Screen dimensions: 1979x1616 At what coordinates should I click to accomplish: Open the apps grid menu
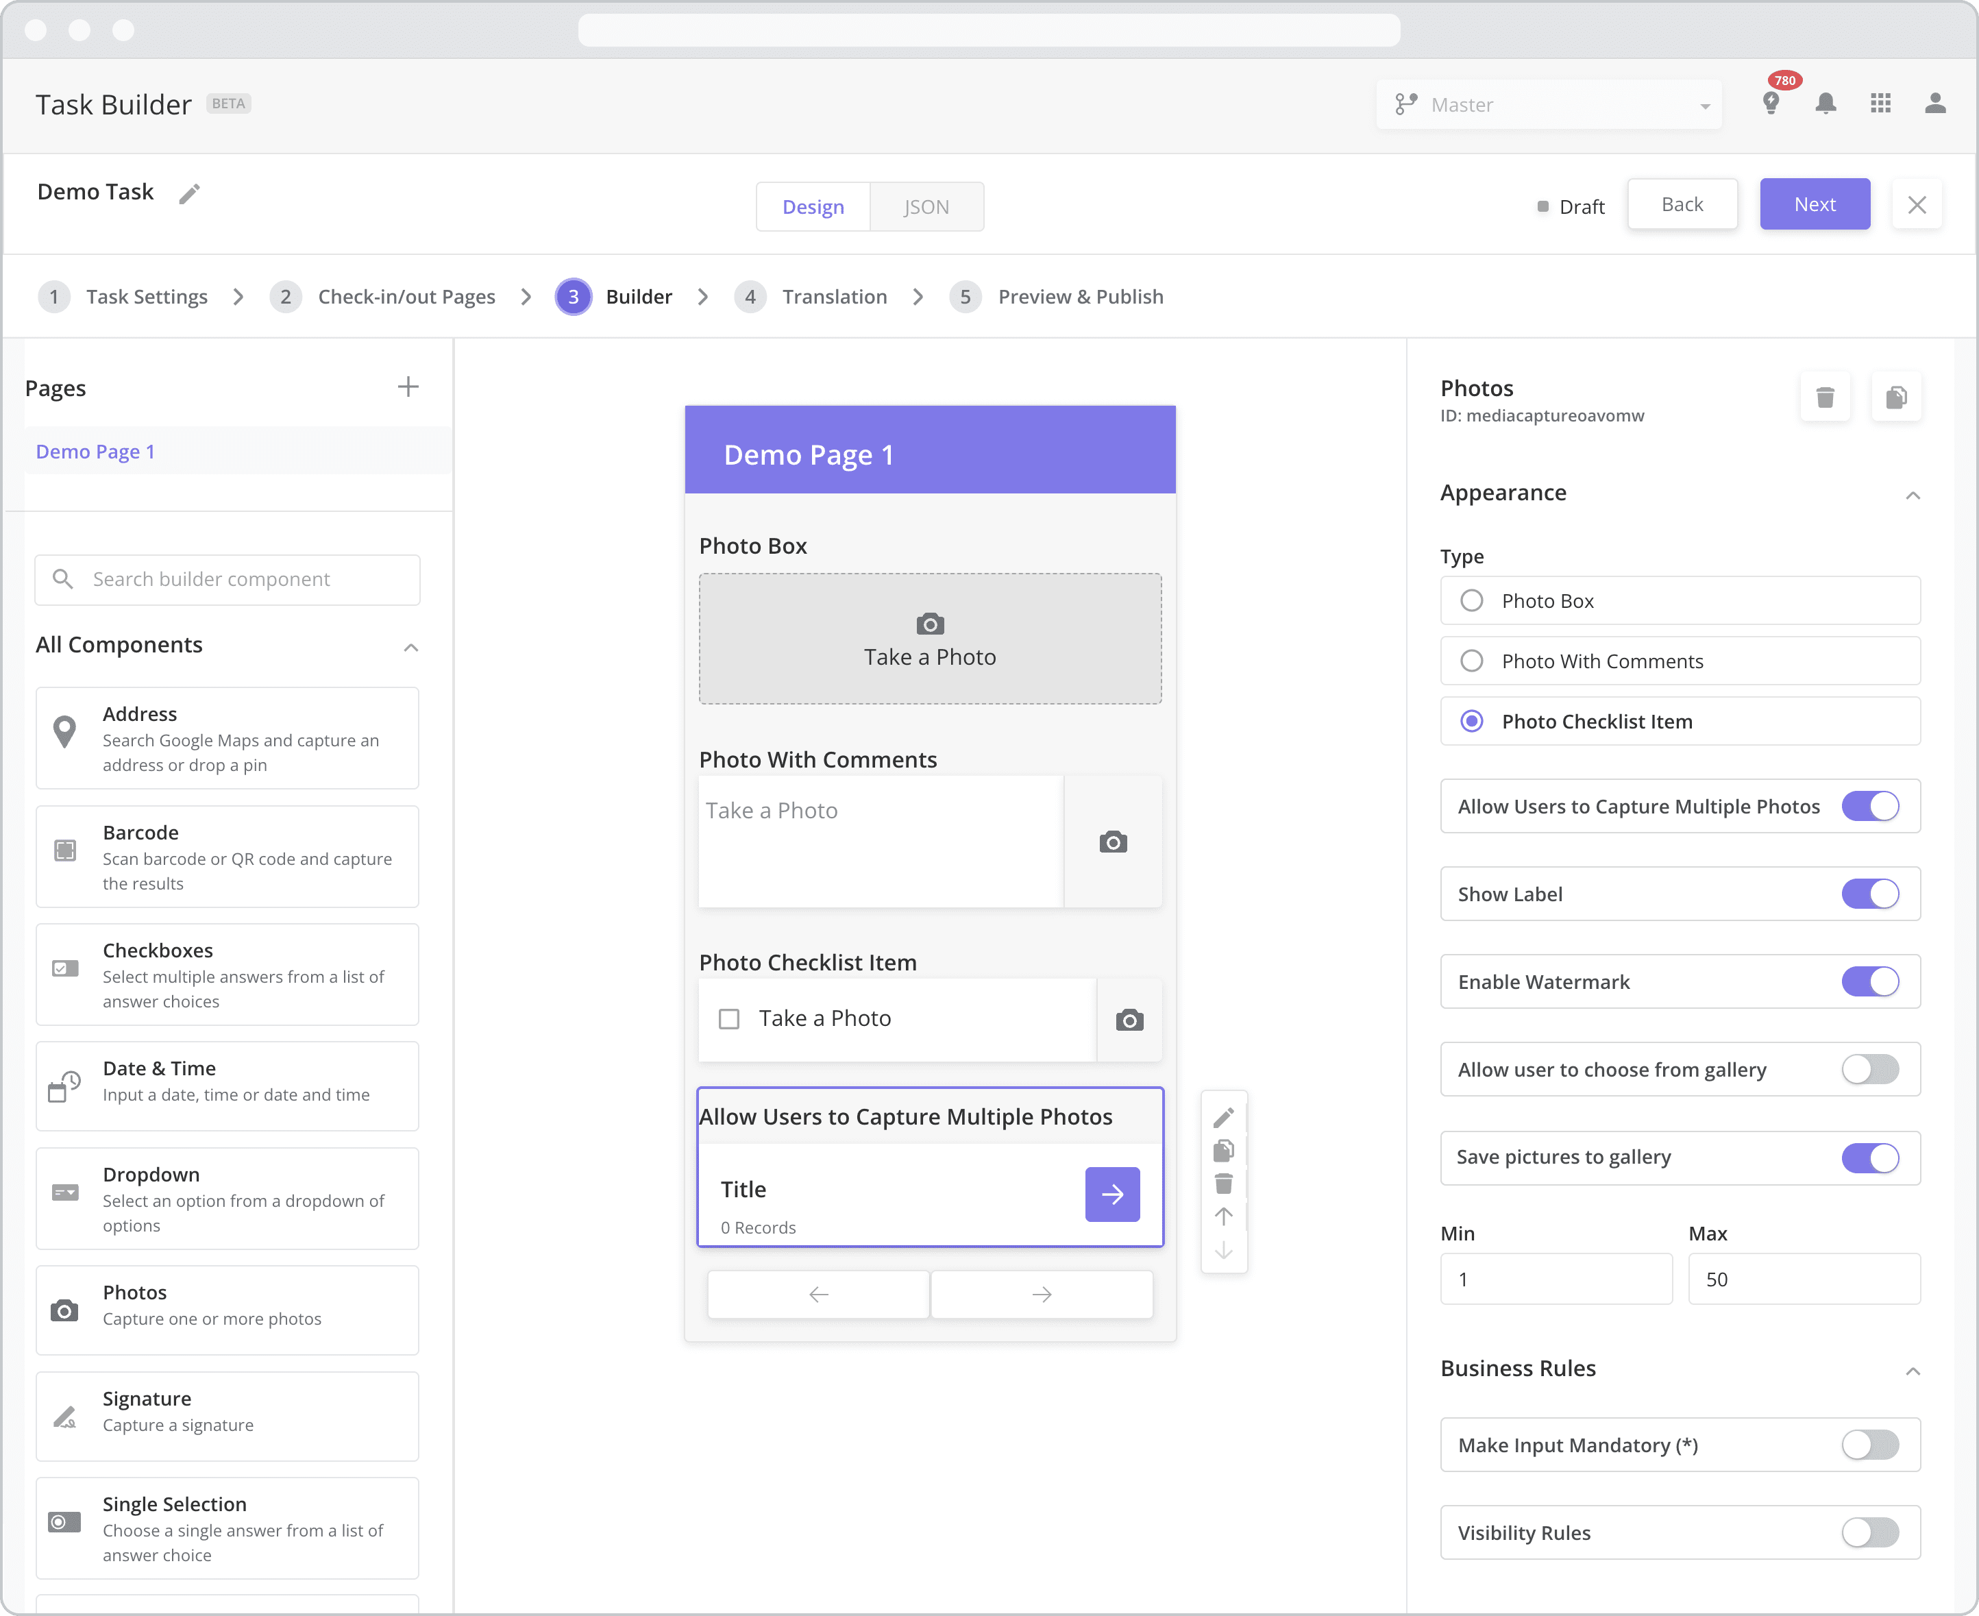click(x=1880, y=103)
